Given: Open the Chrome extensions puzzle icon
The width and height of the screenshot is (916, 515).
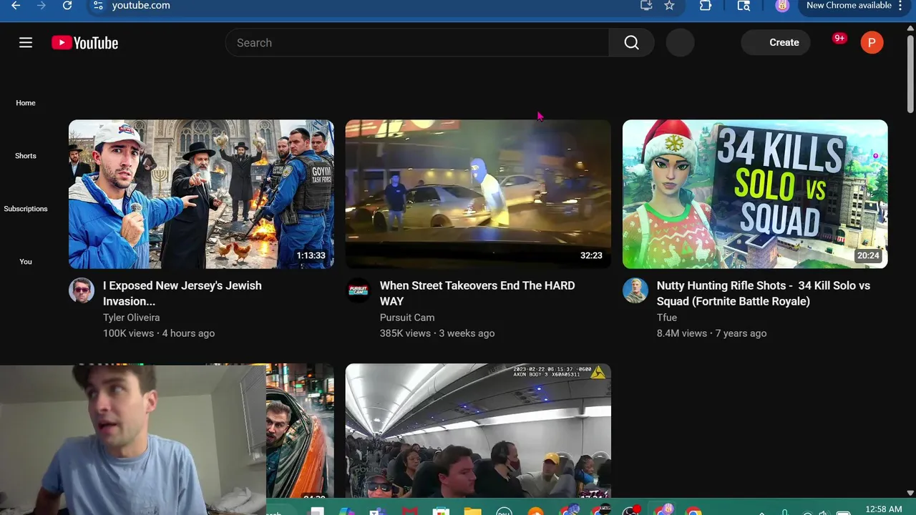Looking at the screenshot, I should click(705, 6).
